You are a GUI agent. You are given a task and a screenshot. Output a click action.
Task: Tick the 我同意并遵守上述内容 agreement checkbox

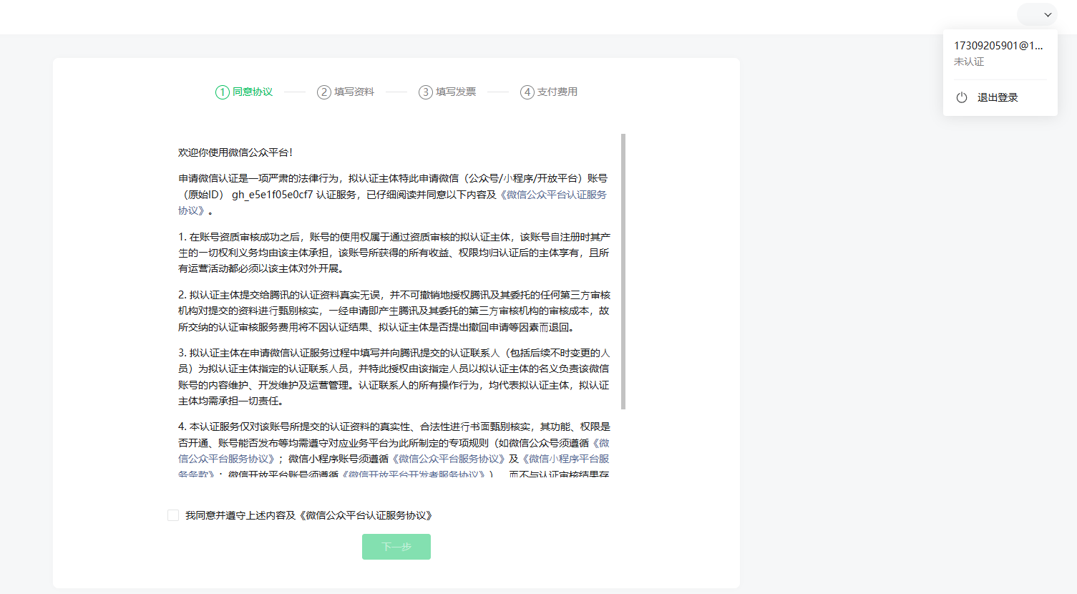[x=173, y=515]
